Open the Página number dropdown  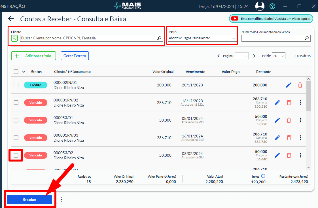click(242, 56)
